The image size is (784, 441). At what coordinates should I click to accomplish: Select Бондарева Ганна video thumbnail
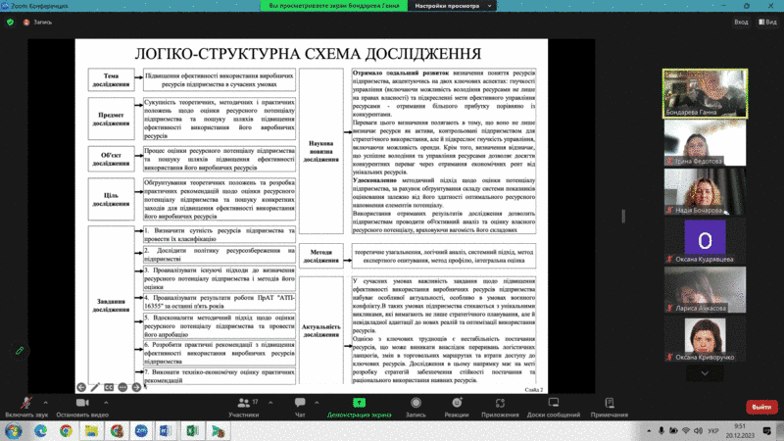click(705, 93)
